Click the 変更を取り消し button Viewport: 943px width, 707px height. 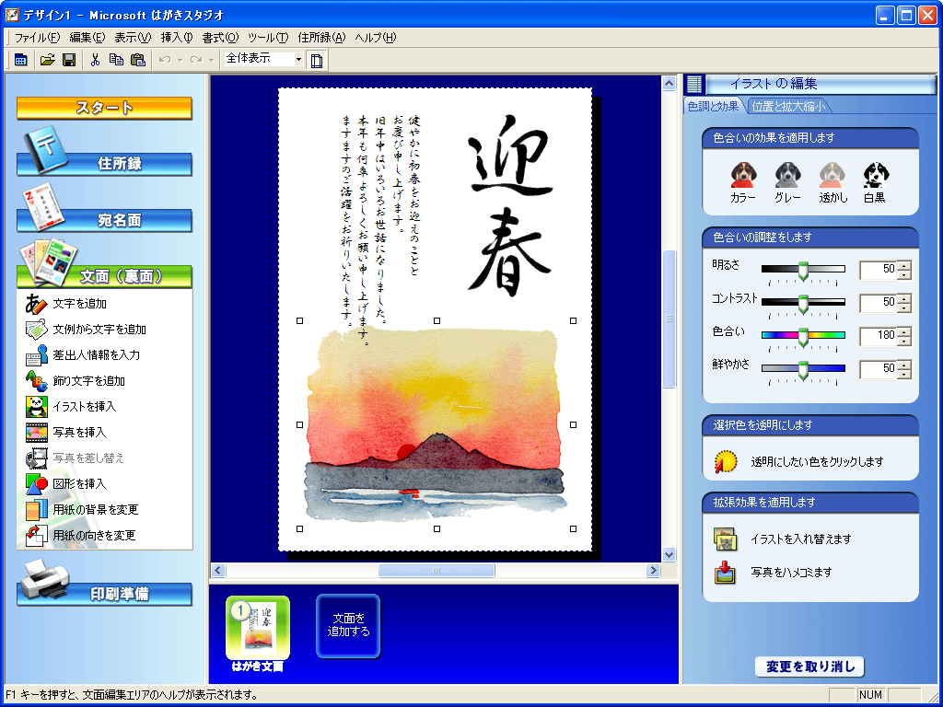(x=809, y=666)
